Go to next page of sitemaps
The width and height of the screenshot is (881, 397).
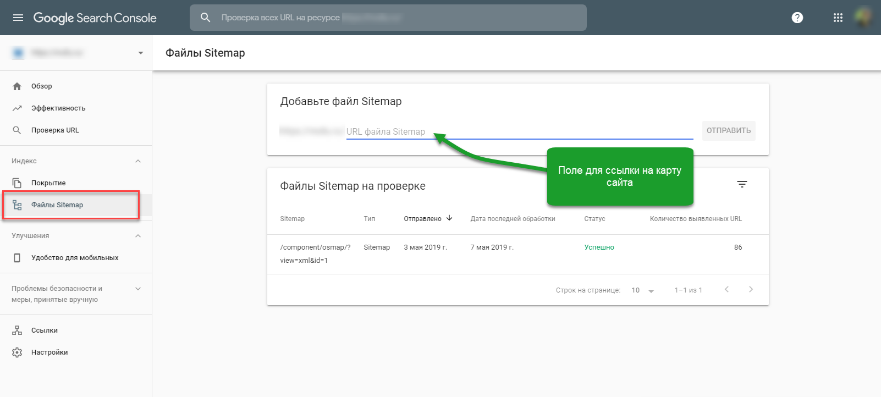click(751, 290)
